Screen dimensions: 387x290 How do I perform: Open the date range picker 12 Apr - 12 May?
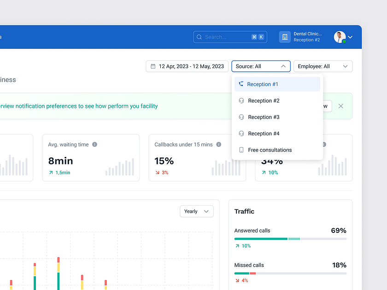tap(187, 66)
